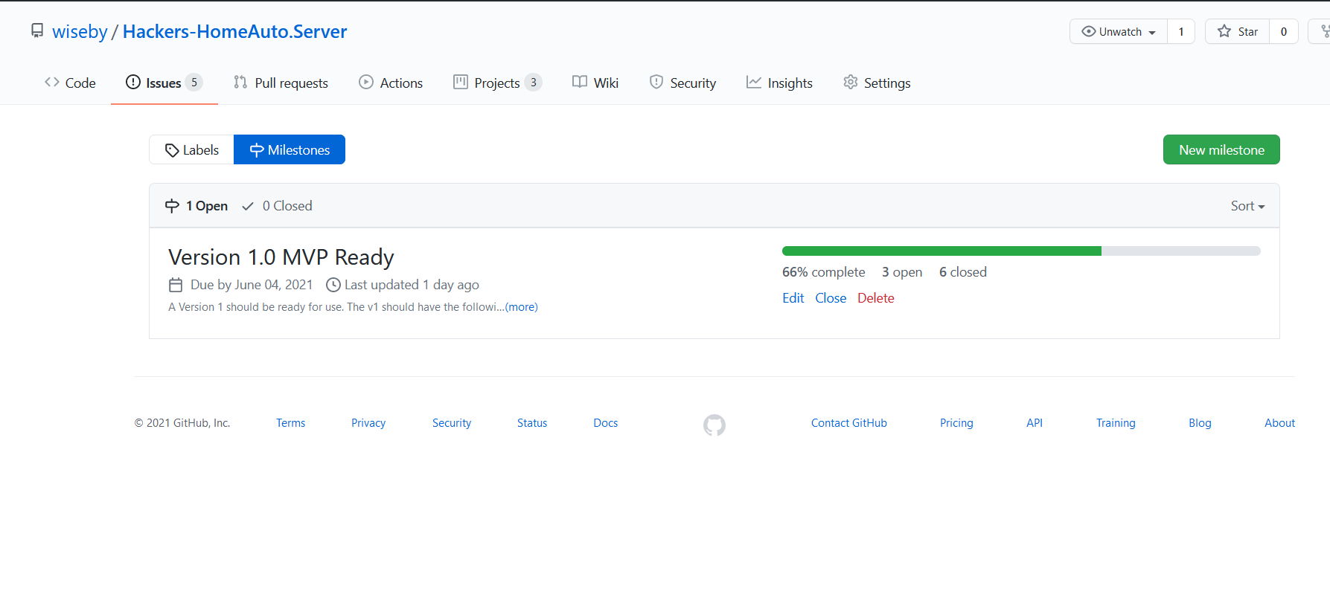Open the Status footer link
The width and height of the screenshot is (1330, 606).
tap(532, 422)
